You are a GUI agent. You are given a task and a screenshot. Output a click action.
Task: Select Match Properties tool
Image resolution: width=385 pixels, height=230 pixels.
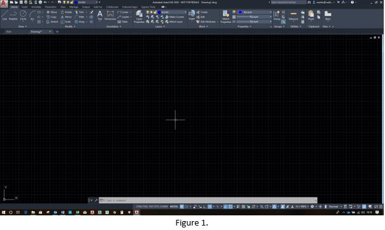click(x=226, y=17)
